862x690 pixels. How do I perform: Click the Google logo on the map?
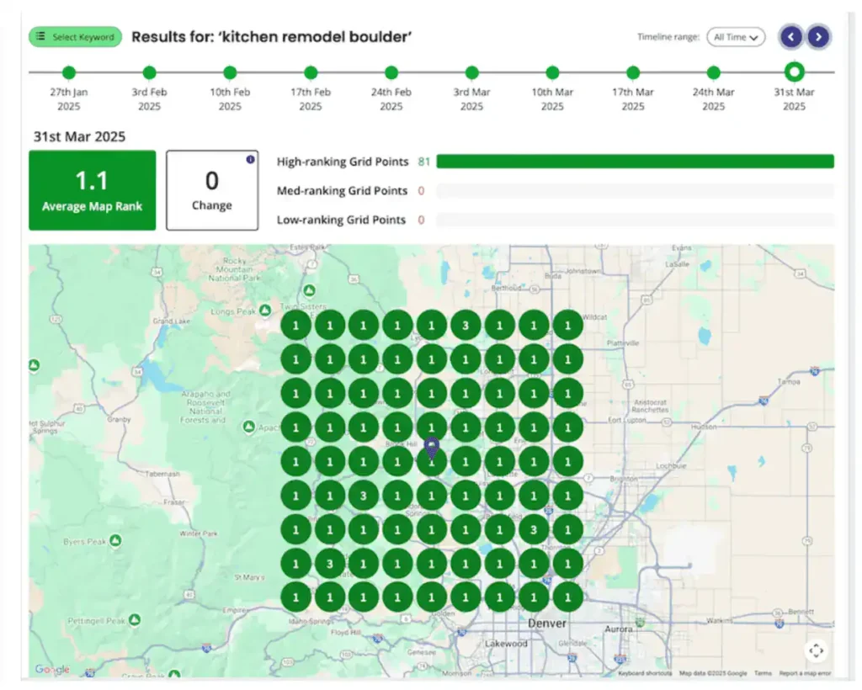pos(52,670)
